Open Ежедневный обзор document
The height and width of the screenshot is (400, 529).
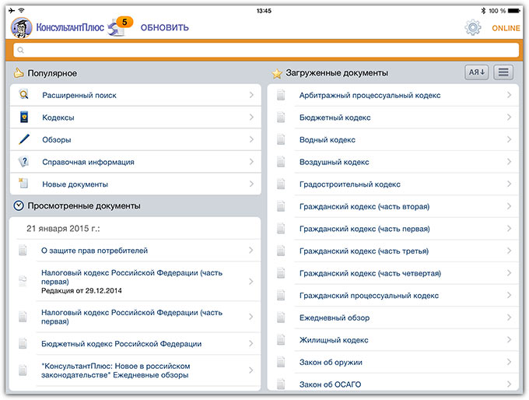click(393, 318)
